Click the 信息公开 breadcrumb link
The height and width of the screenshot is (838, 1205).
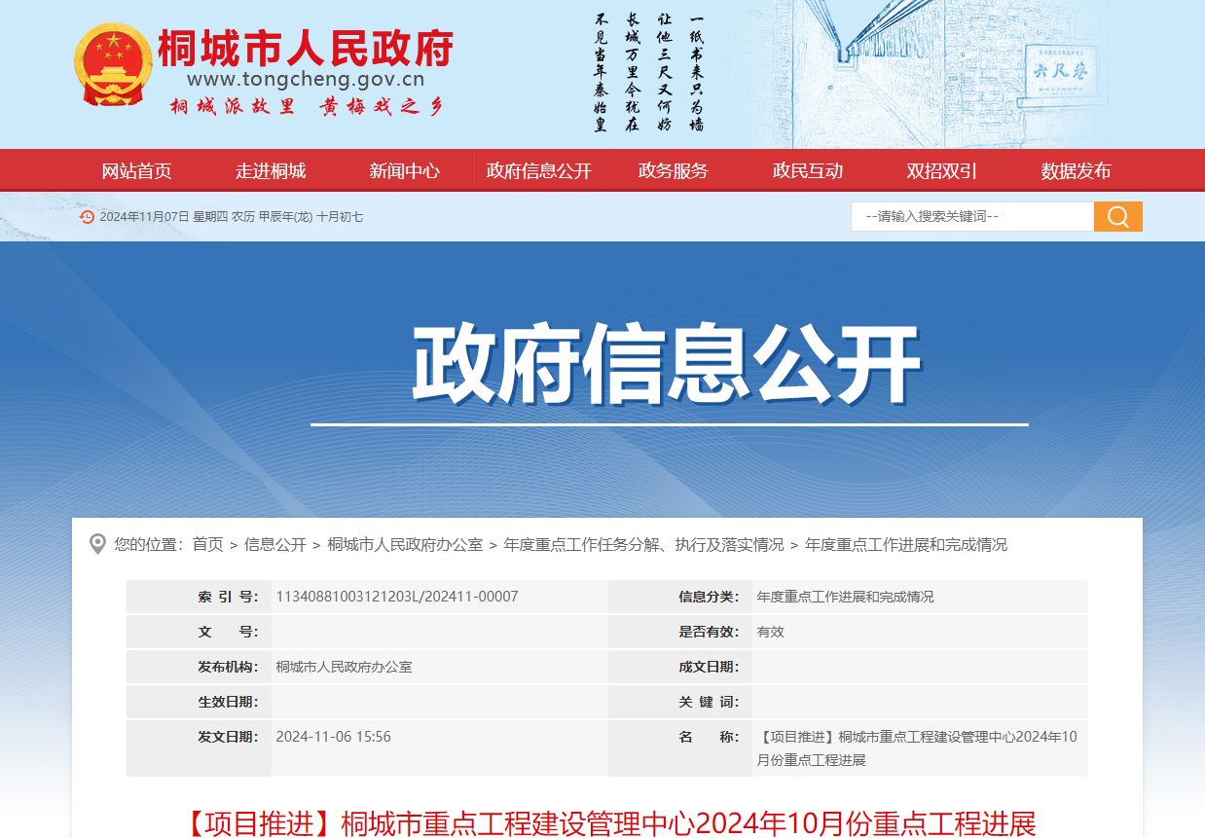[x=274, y=545]
